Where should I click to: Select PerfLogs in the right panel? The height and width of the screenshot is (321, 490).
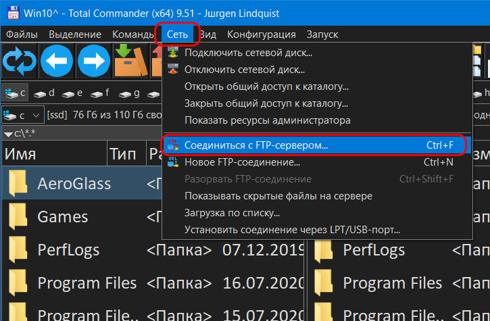pos(374,250)
